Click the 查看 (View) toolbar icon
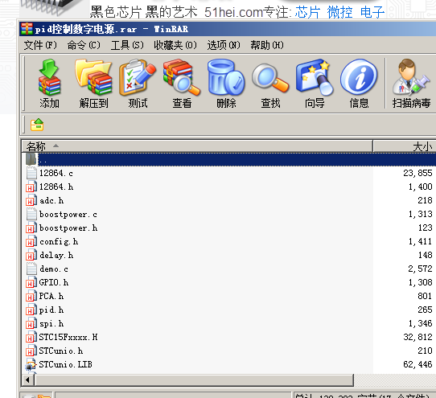 click(182, 77)
